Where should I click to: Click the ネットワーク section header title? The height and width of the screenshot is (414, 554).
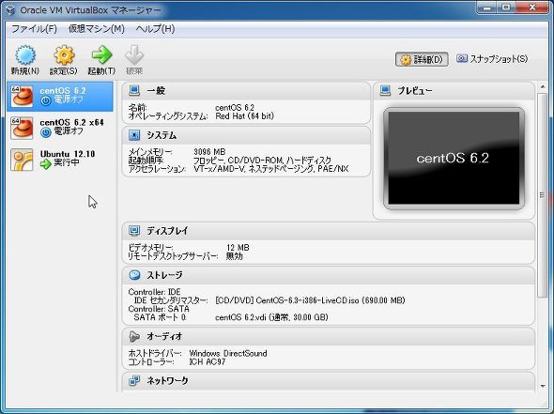pyautogui.click(x=167, y=380)
